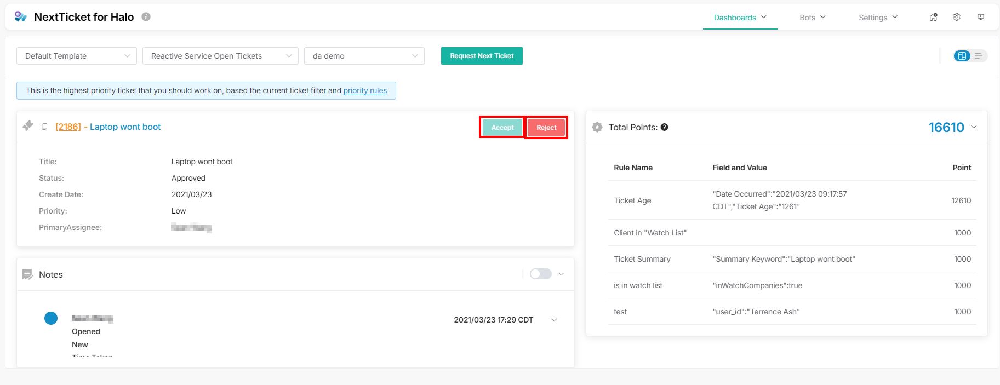Open the Bots menu
Image resolution: width=1000 pixels, height=385 pixels.
click(x=812, y=18)
